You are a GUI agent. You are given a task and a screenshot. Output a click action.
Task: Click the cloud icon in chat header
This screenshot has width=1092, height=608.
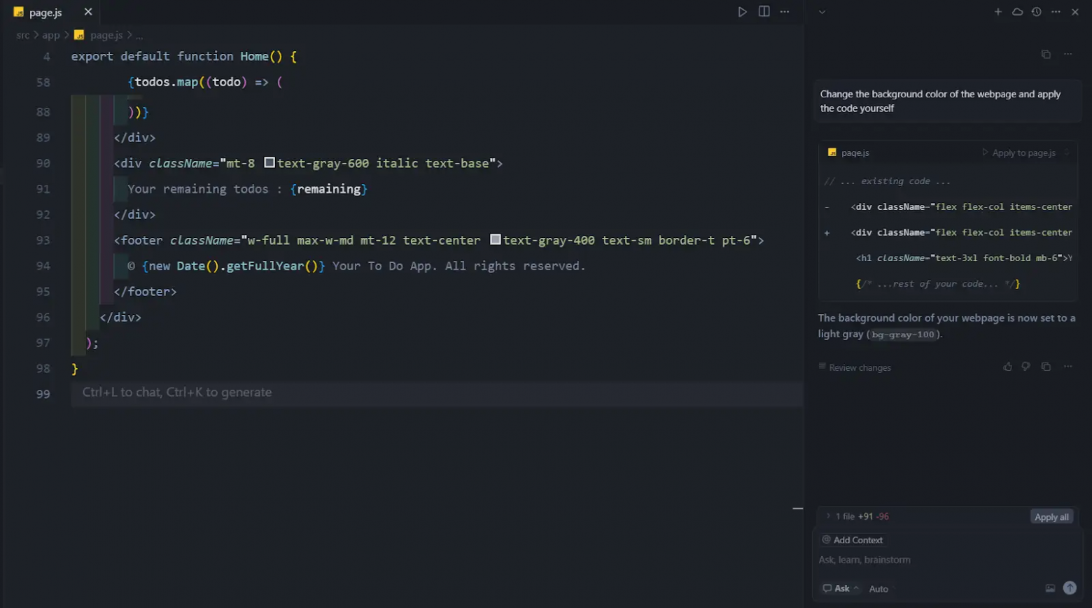pyautogui.click(x=1017, y=12)
